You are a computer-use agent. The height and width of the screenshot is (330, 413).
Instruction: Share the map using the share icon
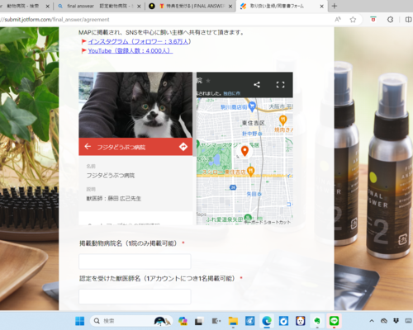click(257, 84)
